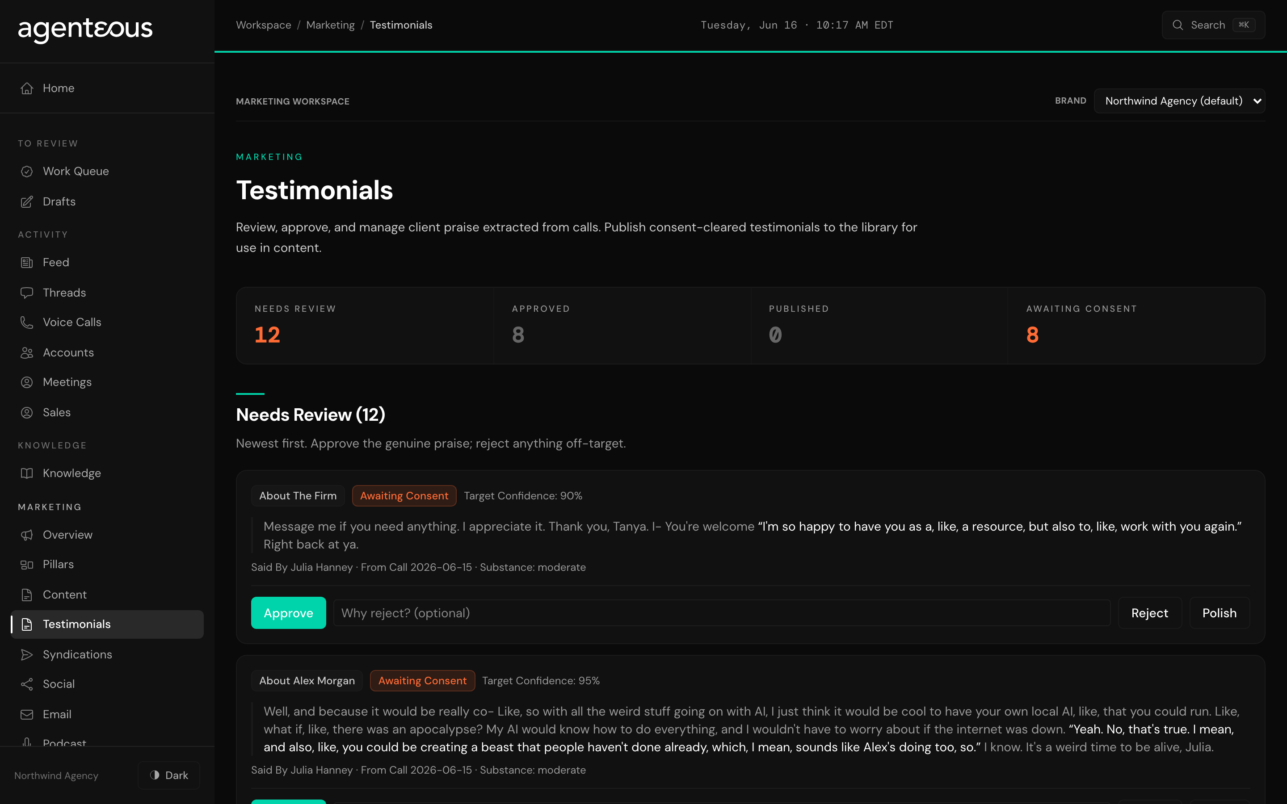Click the Approved stat card
Screen dimensions: 1287x804
pyautogui.click(x=622, y=326)
